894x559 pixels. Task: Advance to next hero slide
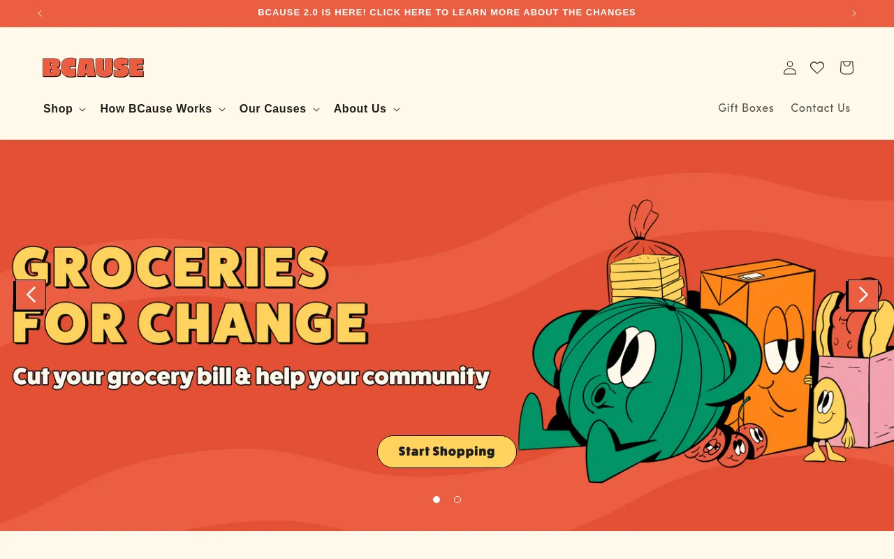[x=863, y=295]
